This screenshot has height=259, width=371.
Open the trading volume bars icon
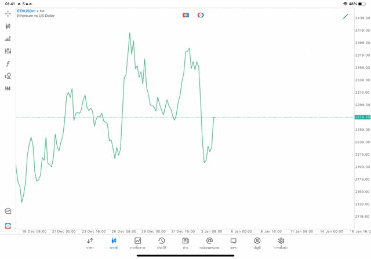tap(8, 39)
